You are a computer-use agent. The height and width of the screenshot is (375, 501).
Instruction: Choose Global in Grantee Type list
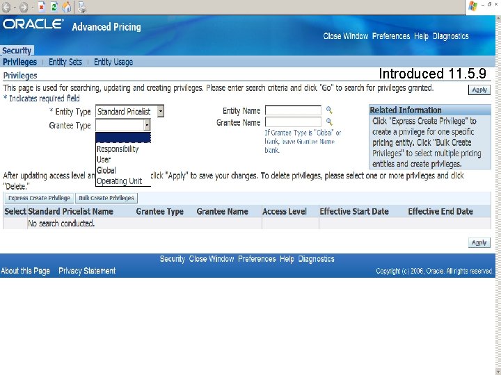coord(106,170)
